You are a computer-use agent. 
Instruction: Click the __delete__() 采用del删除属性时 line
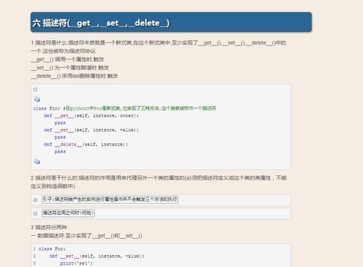point(74,76)
